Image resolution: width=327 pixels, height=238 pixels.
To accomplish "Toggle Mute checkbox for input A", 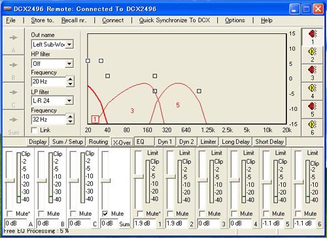I will tap(10, 214).
